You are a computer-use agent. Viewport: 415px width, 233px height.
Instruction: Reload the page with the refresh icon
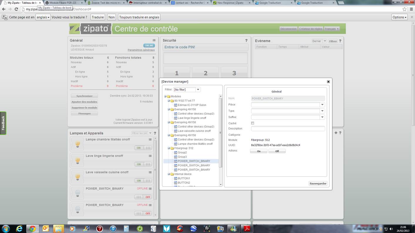[16, 9]
